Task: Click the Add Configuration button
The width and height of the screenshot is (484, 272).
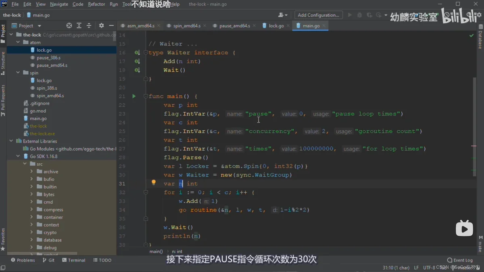Action: [x=318, y=15]
